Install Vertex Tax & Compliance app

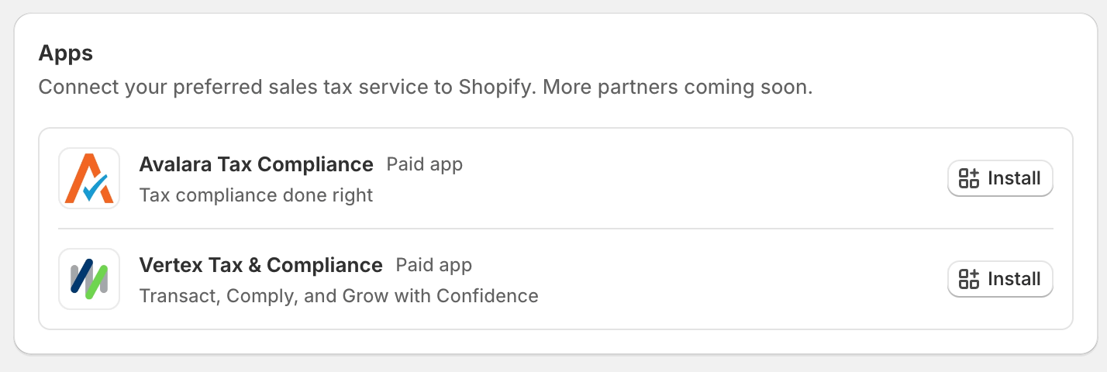1000,279
